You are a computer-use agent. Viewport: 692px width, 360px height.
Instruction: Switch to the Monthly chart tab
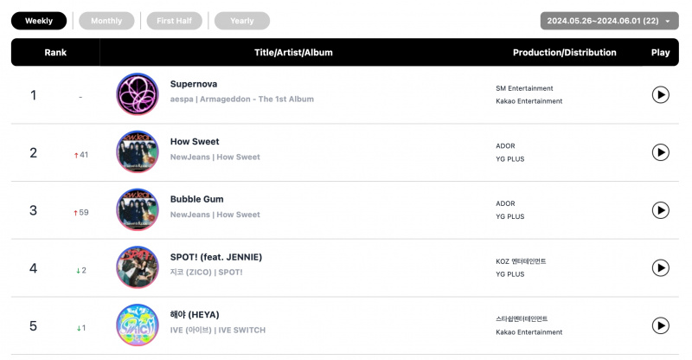pos(106,21)
